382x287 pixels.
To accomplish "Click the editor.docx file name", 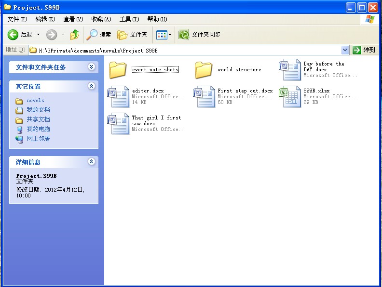I will pos(148,91).
